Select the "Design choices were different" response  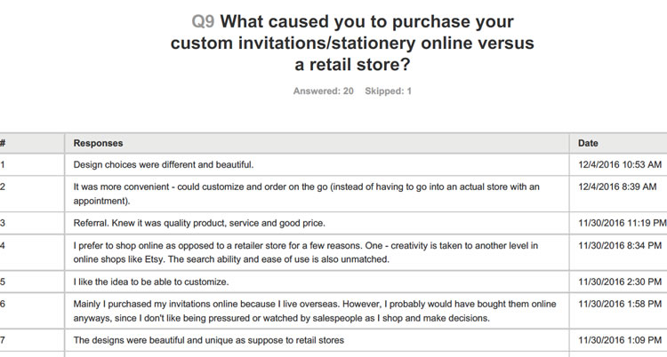(164, 164)
